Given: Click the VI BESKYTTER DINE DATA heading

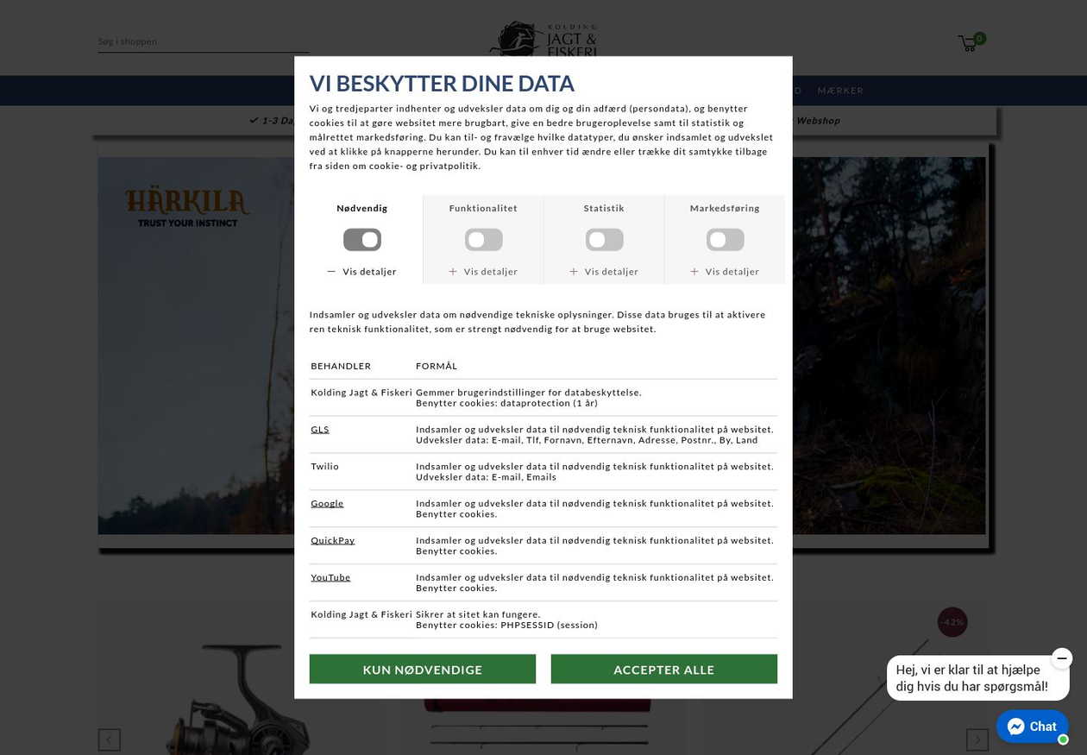Looking at the screenshot, I should pyautogui.click(x=442, y=84).
